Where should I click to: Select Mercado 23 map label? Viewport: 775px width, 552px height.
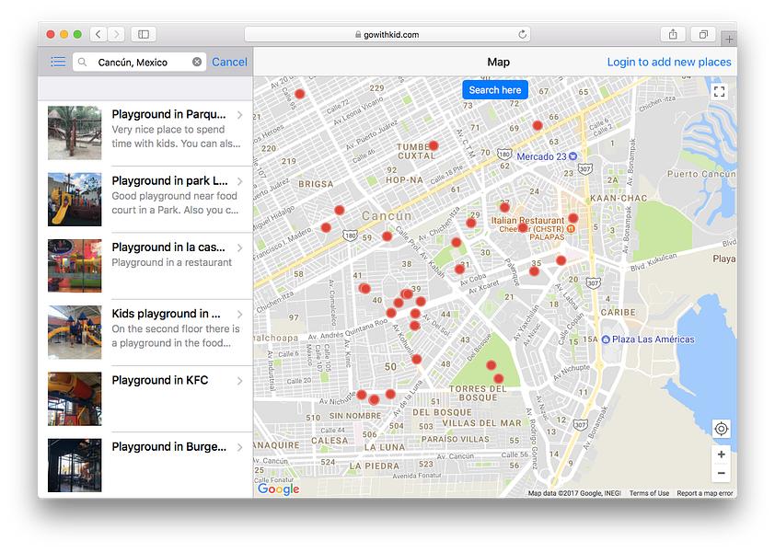[x=547, y=156]
